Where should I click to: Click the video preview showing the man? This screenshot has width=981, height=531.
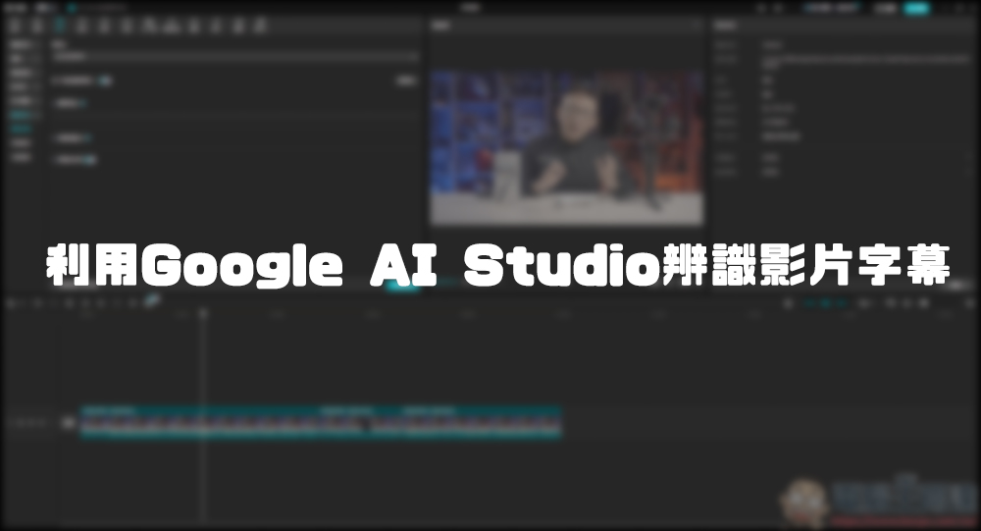(x=566, y=148)
